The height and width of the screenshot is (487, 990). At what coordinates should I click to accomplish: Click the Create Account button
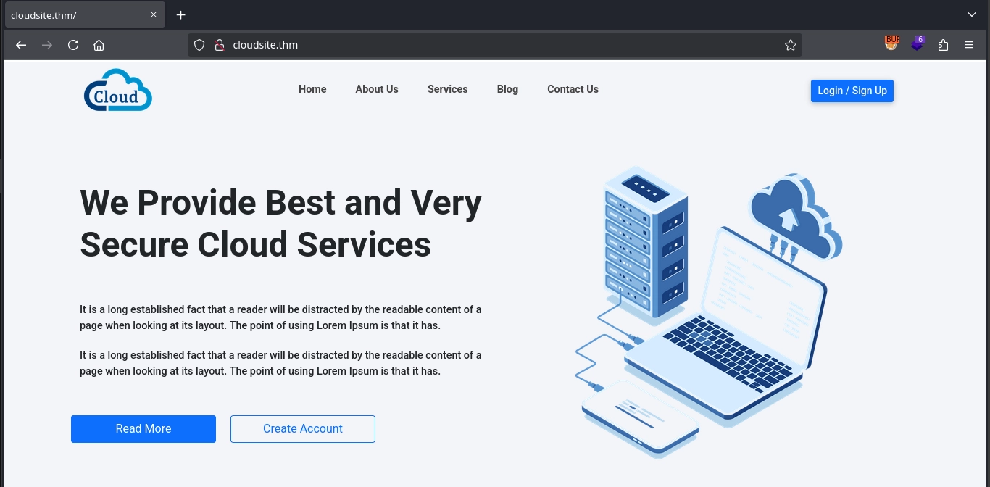[303, 429]
